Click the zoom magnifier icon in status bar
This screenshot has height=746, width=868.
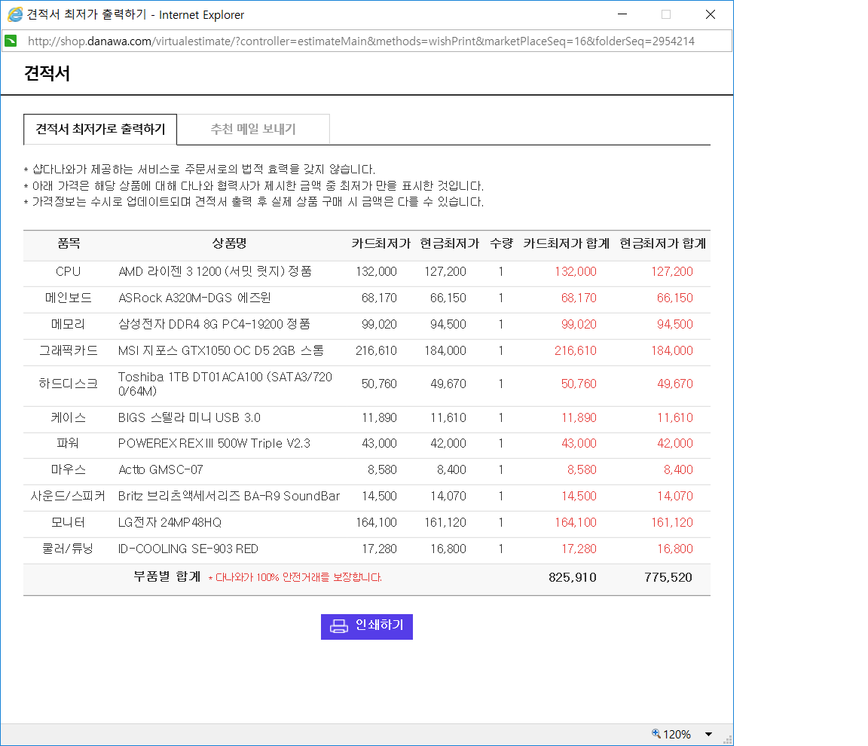[x=656, y=734]
